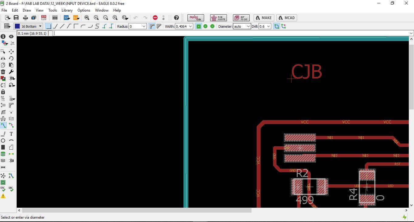Select the Delete trash tool
The width and height of the screenshot is (414, 222).
click(x=3, y=72)
